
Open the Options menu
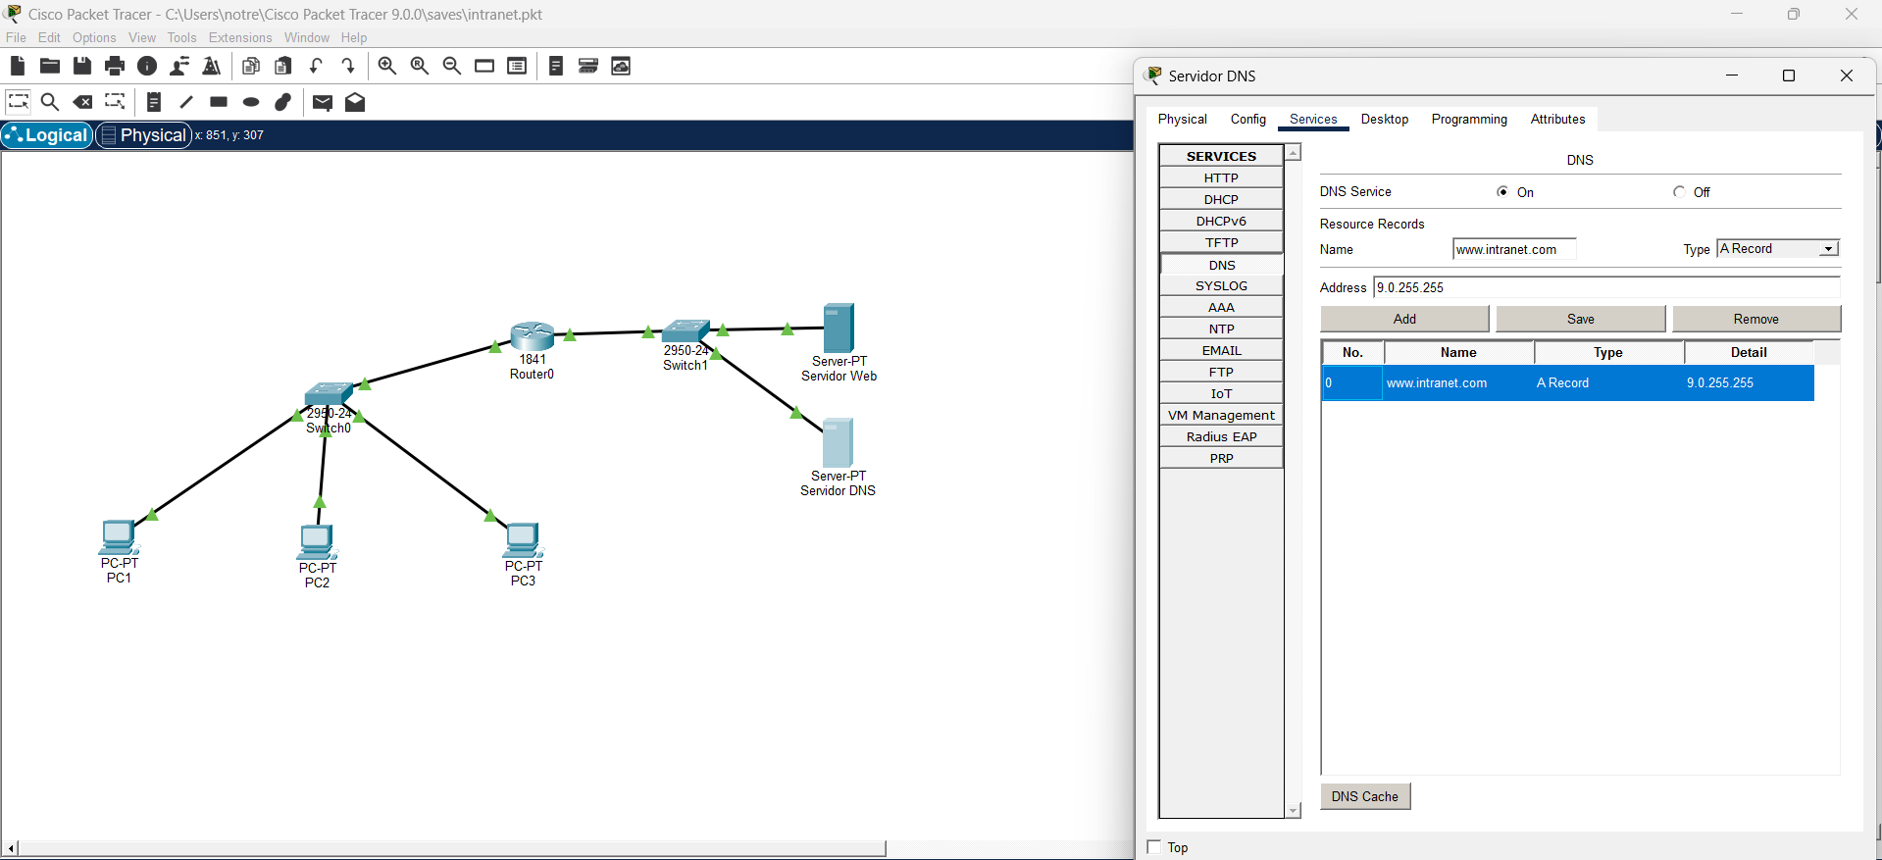tap(94, 37)
